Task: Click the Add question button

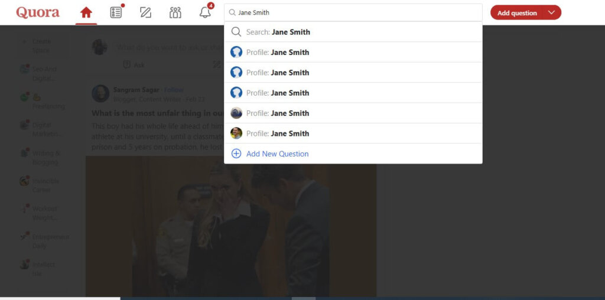Action: coord(517,13)
